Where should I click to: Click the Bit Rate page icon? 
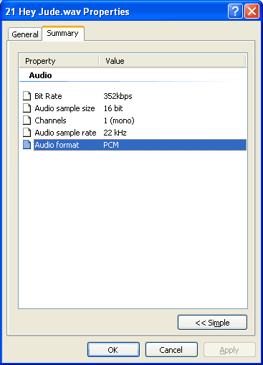[27, 96]
